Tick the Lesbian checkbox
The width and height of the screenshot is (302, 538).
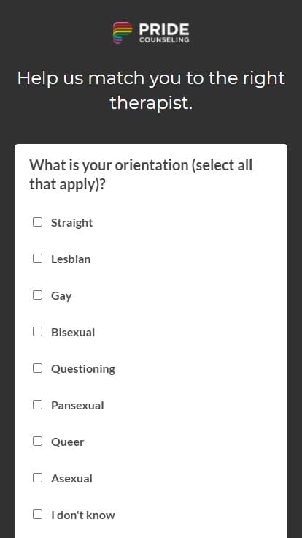coord(38,258)
